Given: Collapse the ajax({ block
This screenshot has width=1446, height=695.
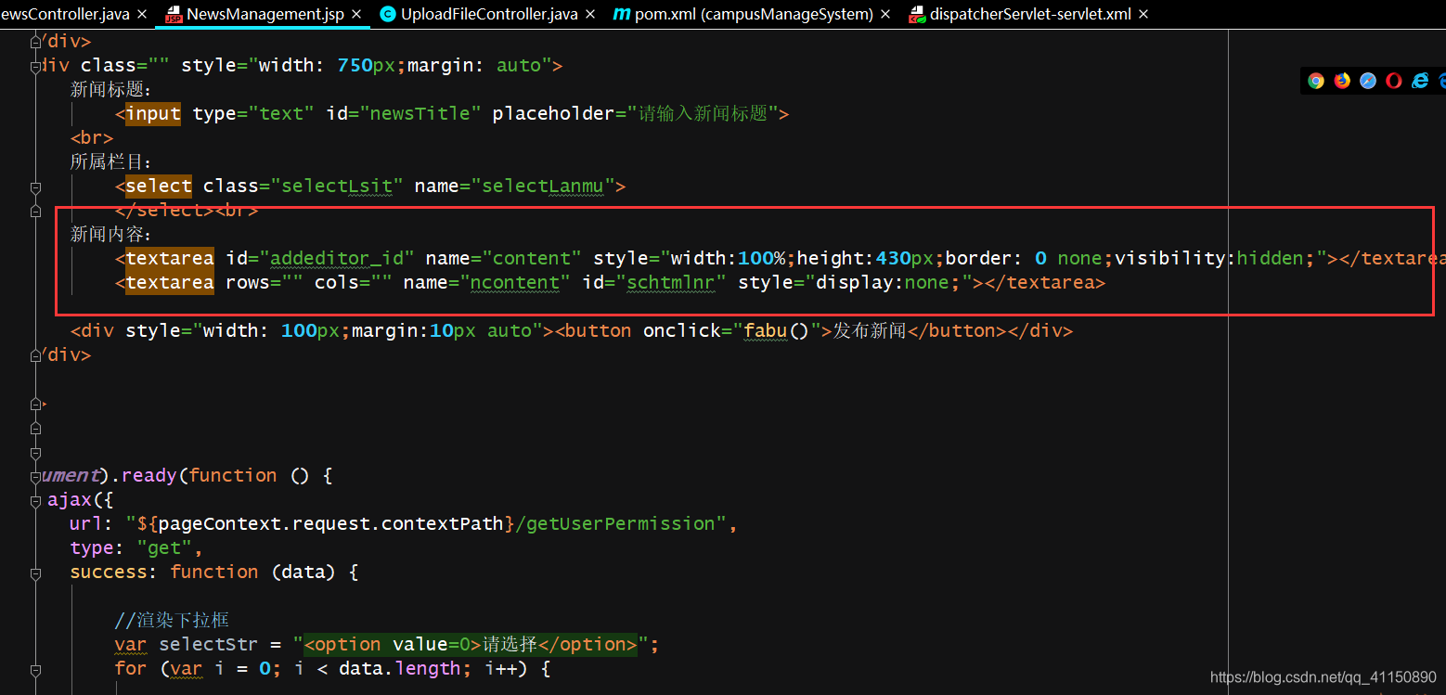Looking at the screenshot, I should pos(36,500).
